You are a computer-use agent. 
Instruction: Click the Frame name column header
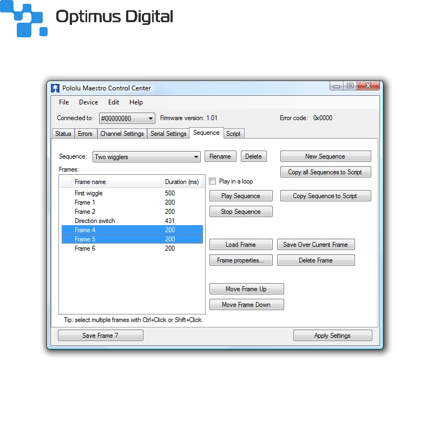click(116, 182)
